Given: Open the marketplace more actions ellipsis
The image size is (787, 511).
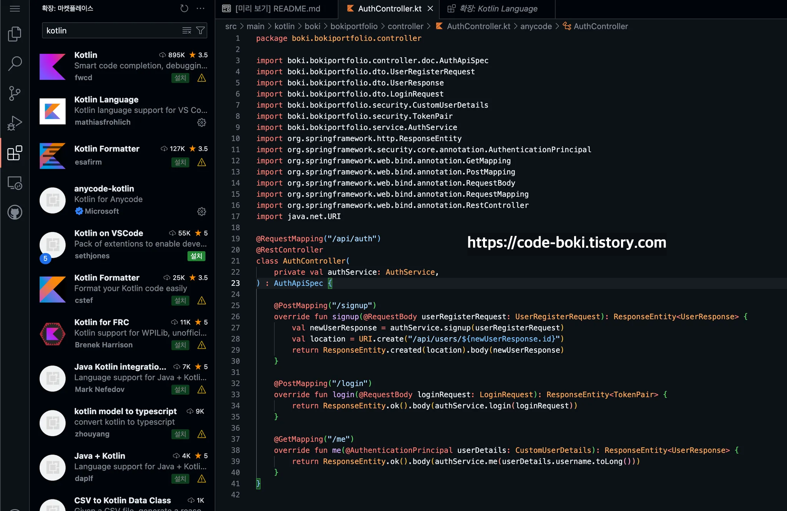Looking at the screenshot, I should [x=201, y=8].
